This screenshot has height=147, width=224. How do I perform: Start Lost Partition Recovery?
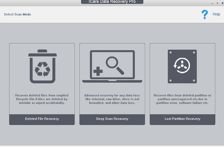click(182, 119)
